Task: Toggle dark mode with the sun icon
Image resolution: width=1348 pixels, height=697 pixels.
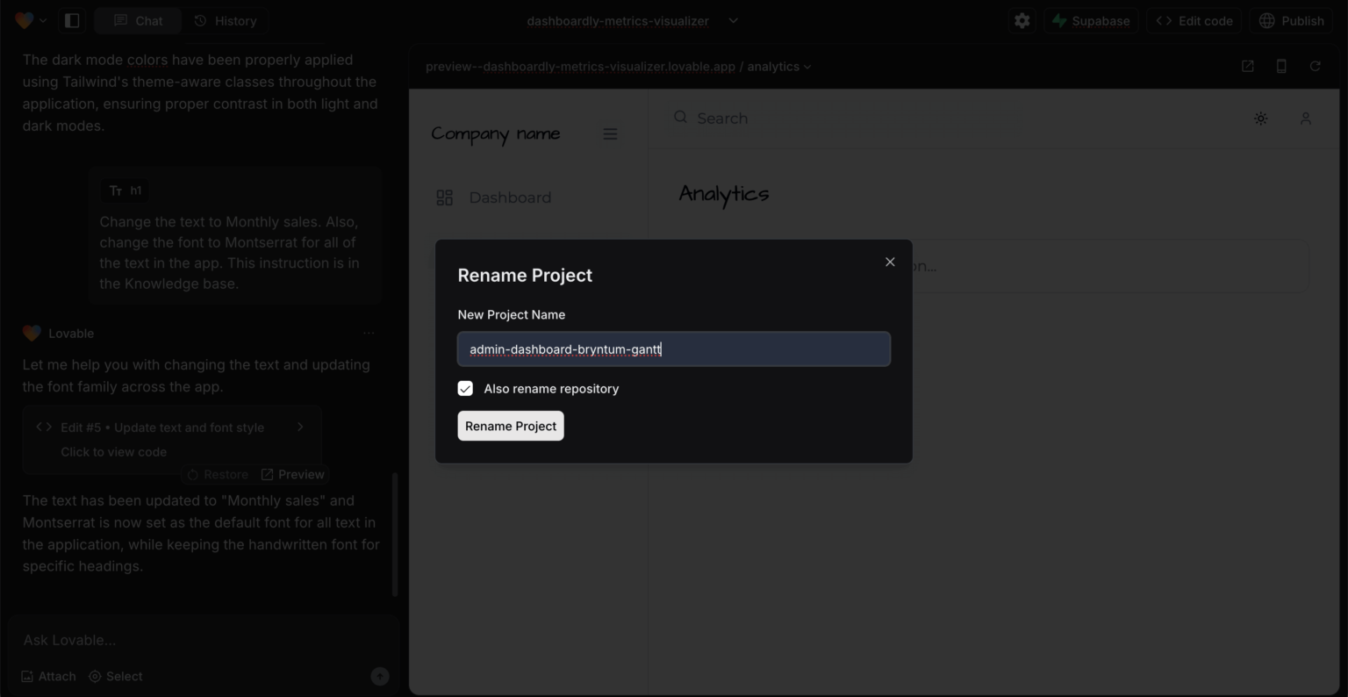Action: [x=1261, y=119]
